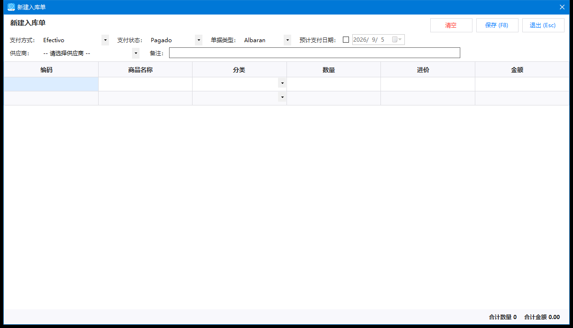Open the second row 分类 dropdown arrow
Screen dimensions: 573x328
(282, 97)
